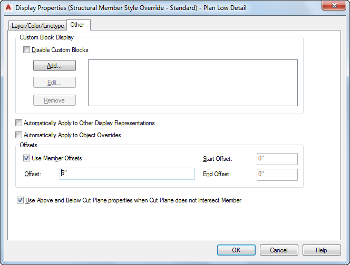The image size is (350, 265).
Task: Click the End Offset field
Action: pyautogui.click(x=277, y=174)
